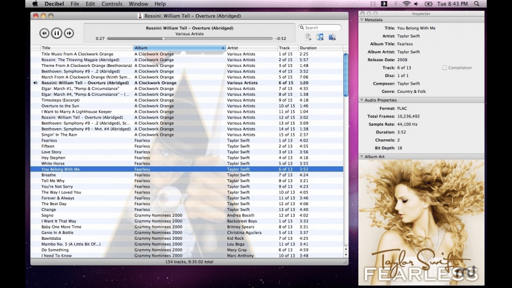Pause the playing track
The width and height of the screenshot is (512, 288).
[x=56, y=33]
